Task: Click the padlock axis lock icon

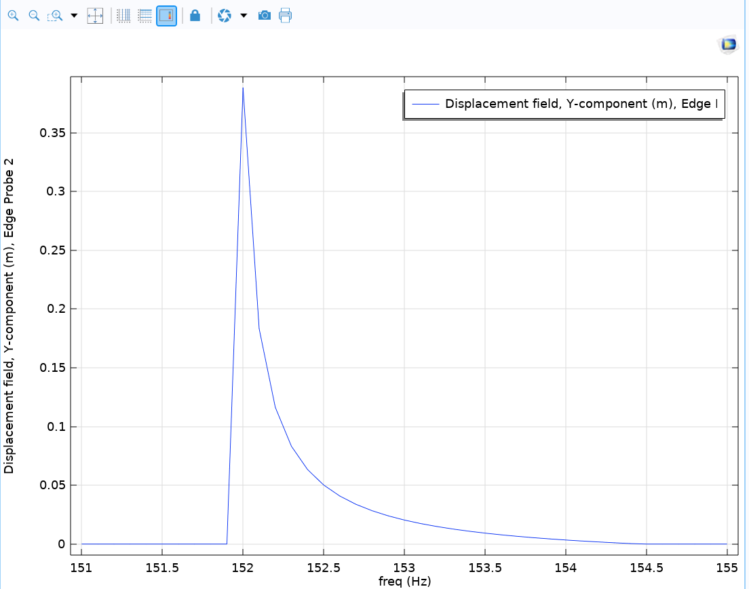Action: pos(195,15)
